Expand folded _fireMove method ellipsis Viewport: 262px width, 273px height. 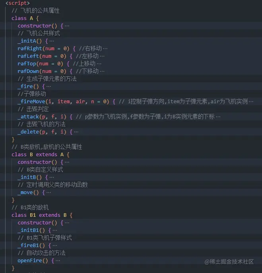(251, 102)
